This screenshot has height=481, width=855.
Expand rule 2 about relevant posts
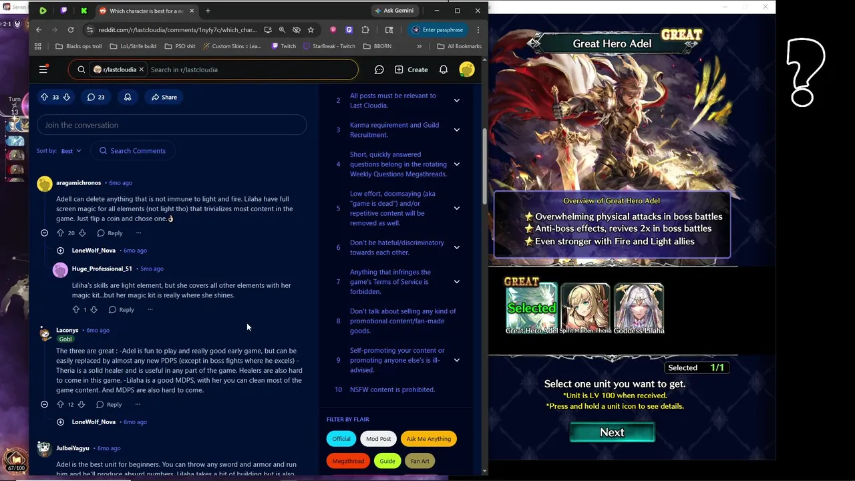[x=457, y=100]
